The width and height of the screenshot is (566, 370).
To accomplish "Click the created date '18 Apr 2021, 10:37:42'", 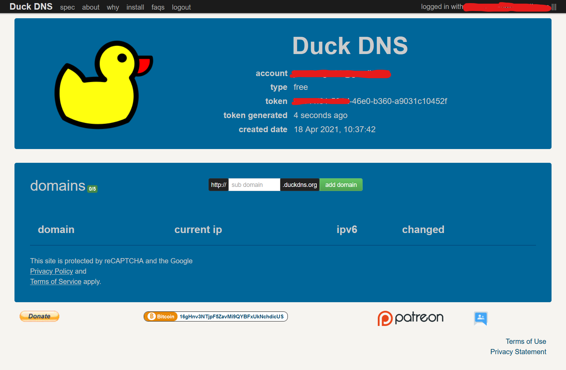I will (335, 129).
